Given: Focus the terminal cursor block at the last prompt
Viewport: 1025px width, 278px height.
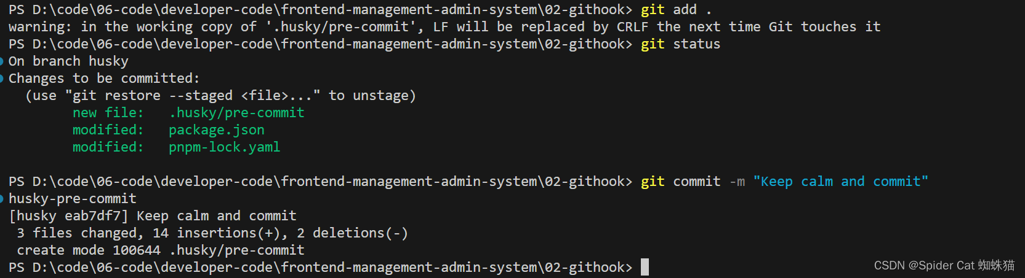Looking at the screenshot, I should coord(645,267).
